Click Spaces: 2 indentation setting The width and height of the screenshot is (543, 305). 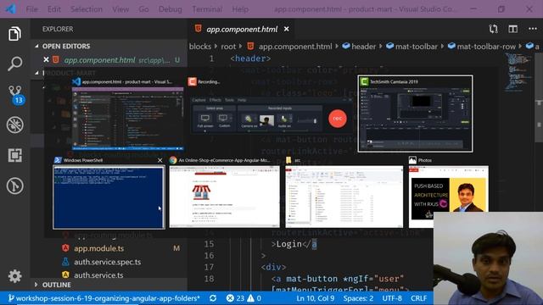[358, 298]
